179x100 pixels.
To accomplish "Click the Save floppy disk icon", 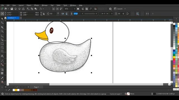I will pos(12,9).
